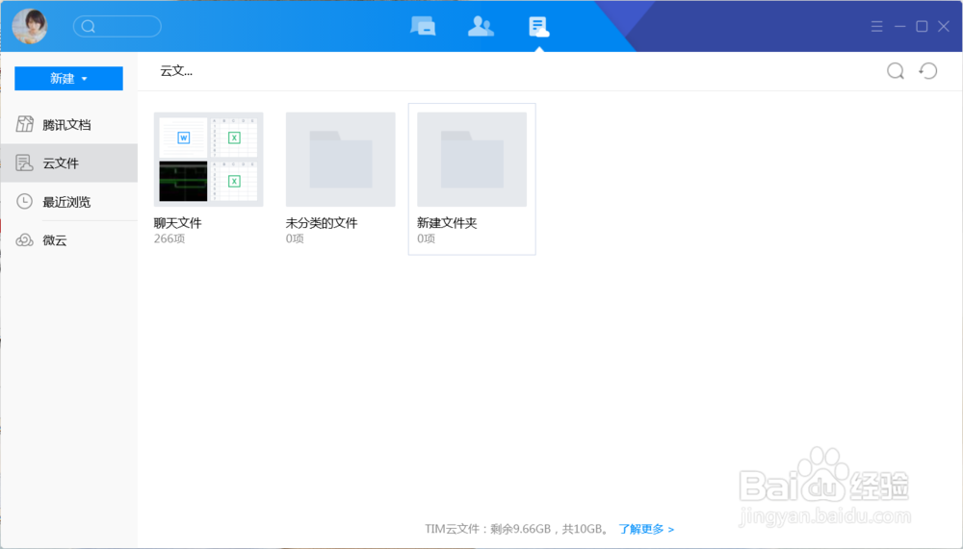
Task: Search files with magnifier icon
Action: [896, 71]
